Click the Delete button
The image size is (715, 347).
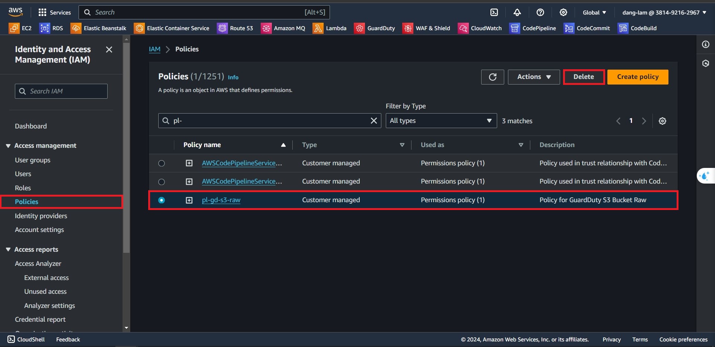[x=584, y=77]
